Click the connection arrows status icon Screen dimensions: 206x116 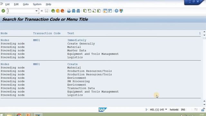point(196,110)
